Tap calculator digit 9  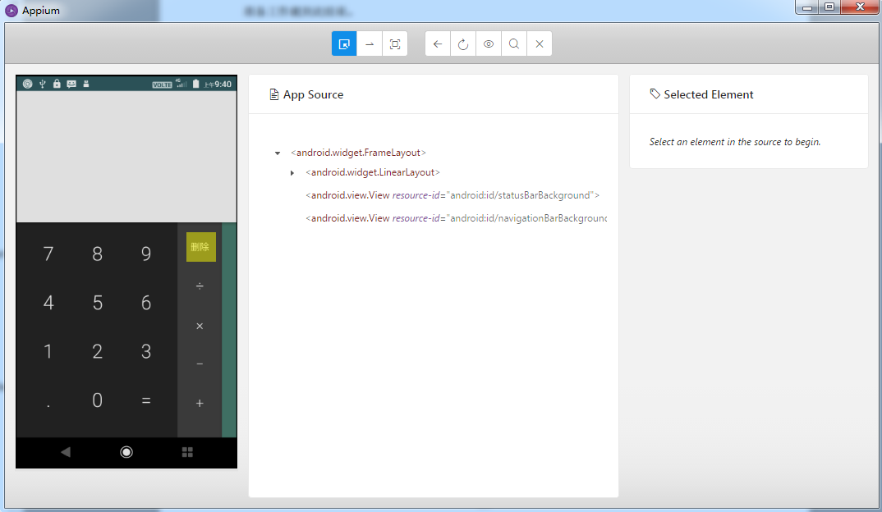pos(145,254)
